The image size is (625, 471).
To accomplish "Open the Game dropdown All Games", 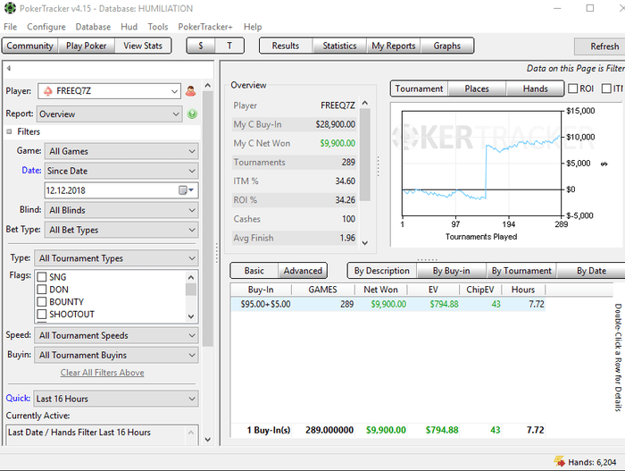I will [x=121, y=151].
